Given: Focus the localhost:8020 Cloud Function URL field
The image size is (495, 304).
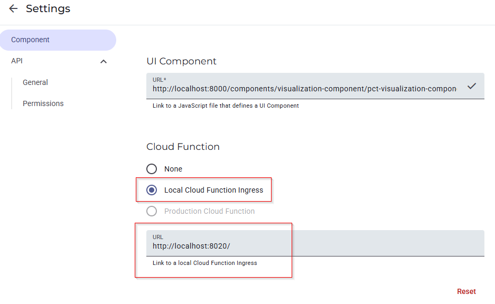Looking at the screenshot, I should pyautogui.click(x=314, y=246).
